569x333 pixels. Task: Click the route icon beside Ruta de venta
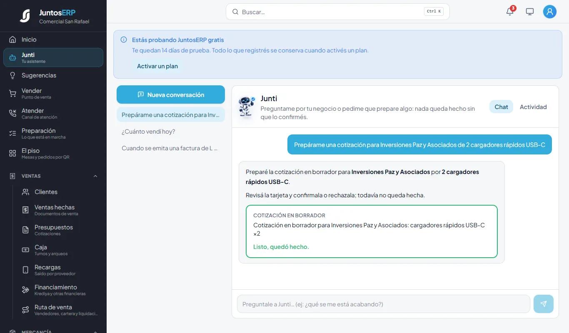(25, 310)
